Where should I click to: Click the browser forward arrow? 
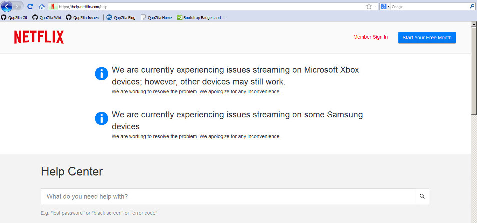[x=18, y=6]
